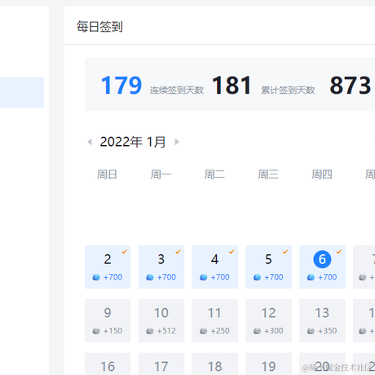Click 累计签到天数 label
This screenshot has height=375, width=375.
tap(288, 90)
